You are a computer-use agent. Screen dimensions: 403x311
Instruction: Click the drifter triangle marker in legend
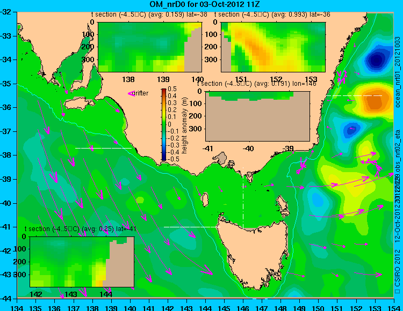tap(131, 94)
